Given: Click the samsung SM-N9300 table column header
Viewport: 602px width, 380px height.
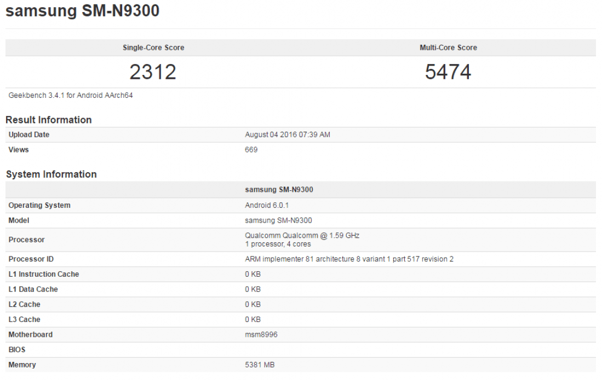Looking at the screenshot, I should [279, 190].
